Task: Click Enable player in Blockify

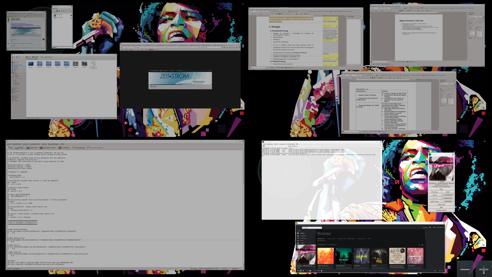Action: point(441,210)
